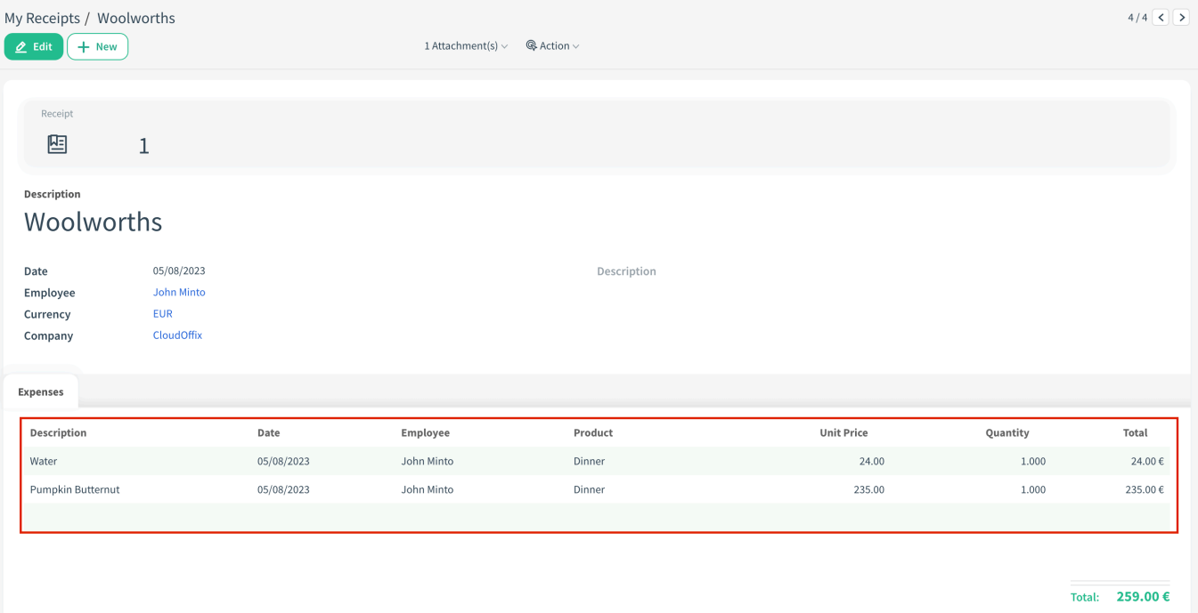
Task: Sort by Unit Price column header
Action: point(843,432)
